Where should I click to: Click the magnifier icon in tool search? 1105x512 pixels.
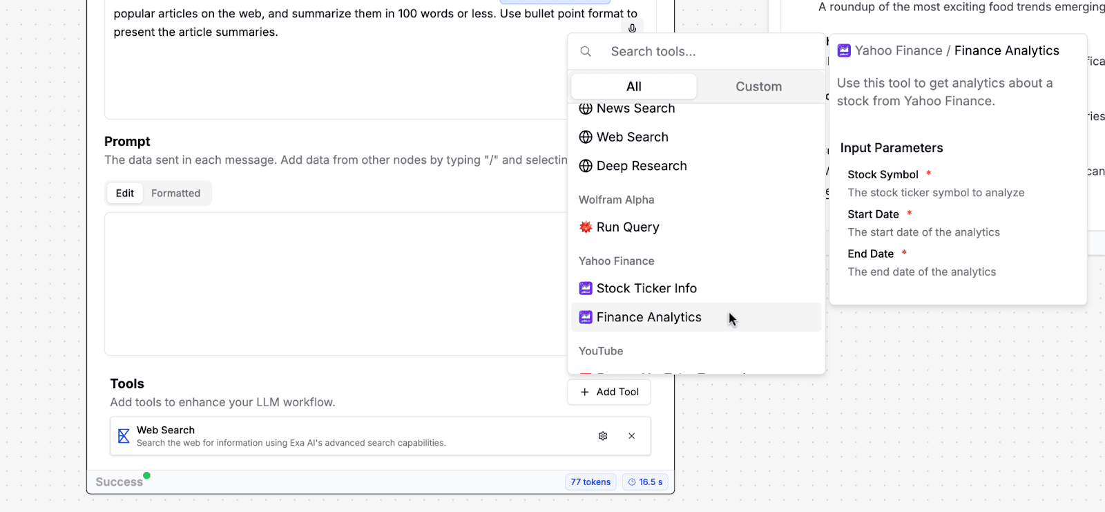point(586,52)
